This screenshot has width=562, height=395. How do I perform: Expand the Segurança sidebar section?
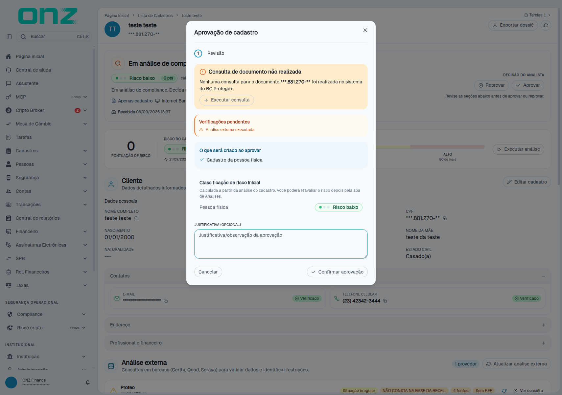[85, 178]
